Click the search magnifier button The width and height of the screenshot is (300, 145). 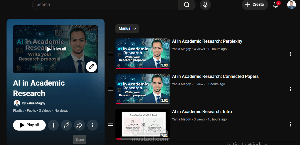click(186, 5)
